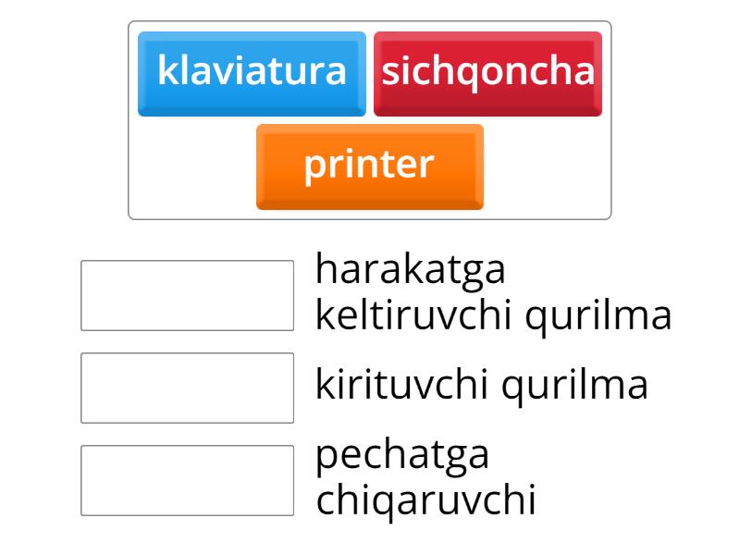Click the word 'qurilma' in the second definition

(x=574, y=386)
